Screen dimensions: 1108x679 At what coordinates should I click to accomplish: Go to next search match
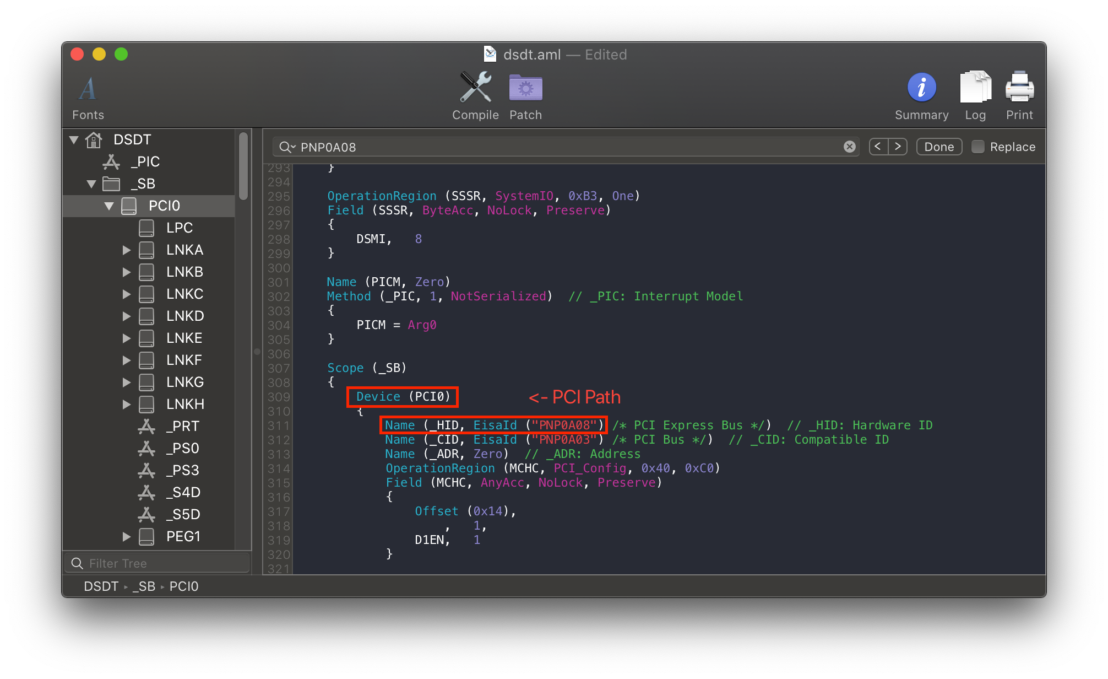tap(898, 147)
